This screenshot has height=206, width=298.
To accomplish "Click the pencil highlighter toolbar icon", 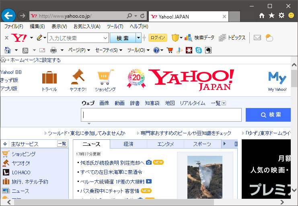I will (39, 38).
